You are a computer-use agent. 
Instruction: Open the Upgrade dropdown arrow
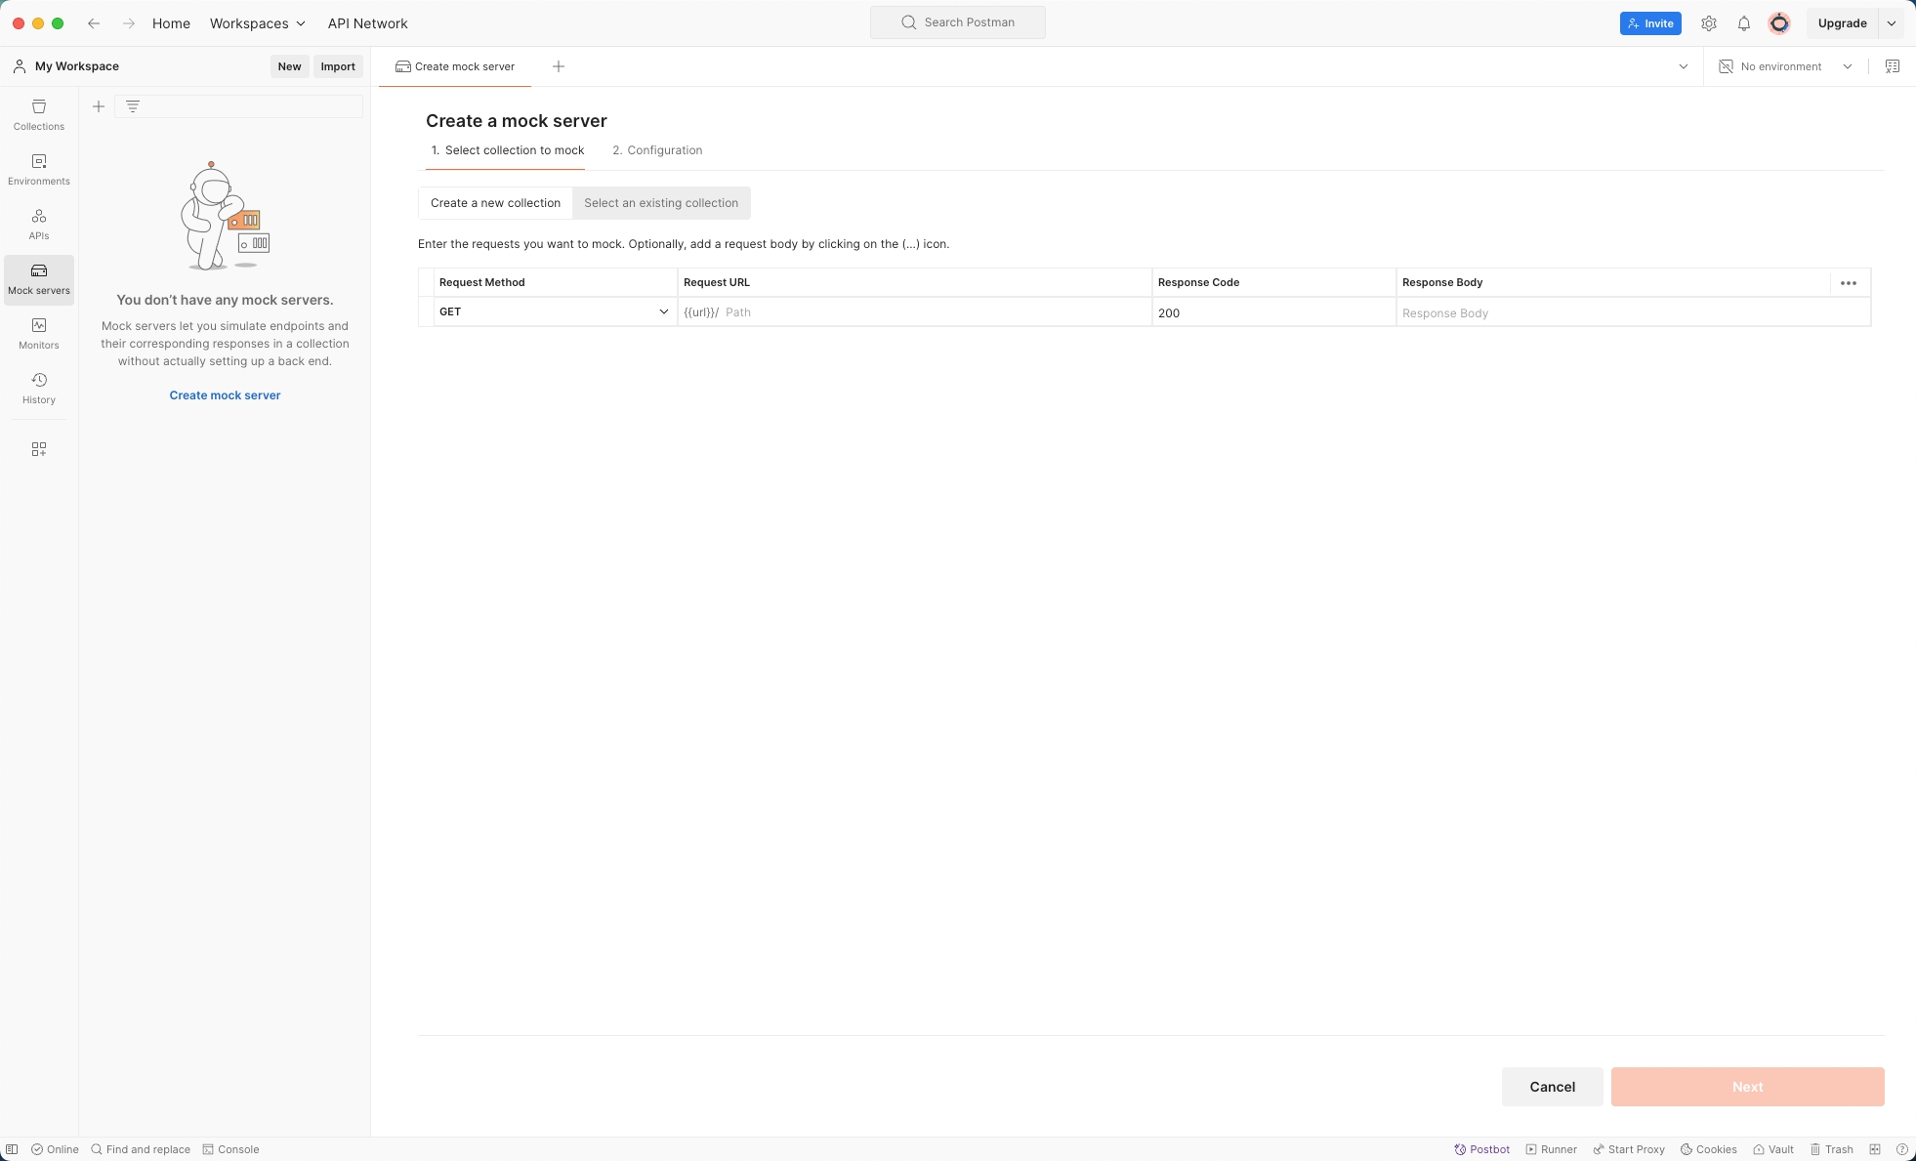click(1892, 23)
